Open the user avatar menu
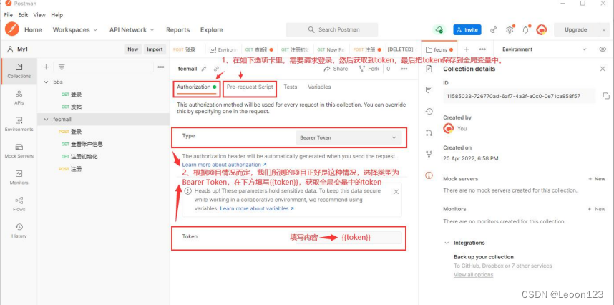This screenshot has height=305, width=614. 542,30
